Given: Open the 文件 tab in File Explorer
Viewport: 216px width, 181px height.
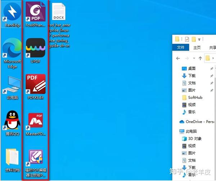Looking at the screenshot, I should [181, 48].
